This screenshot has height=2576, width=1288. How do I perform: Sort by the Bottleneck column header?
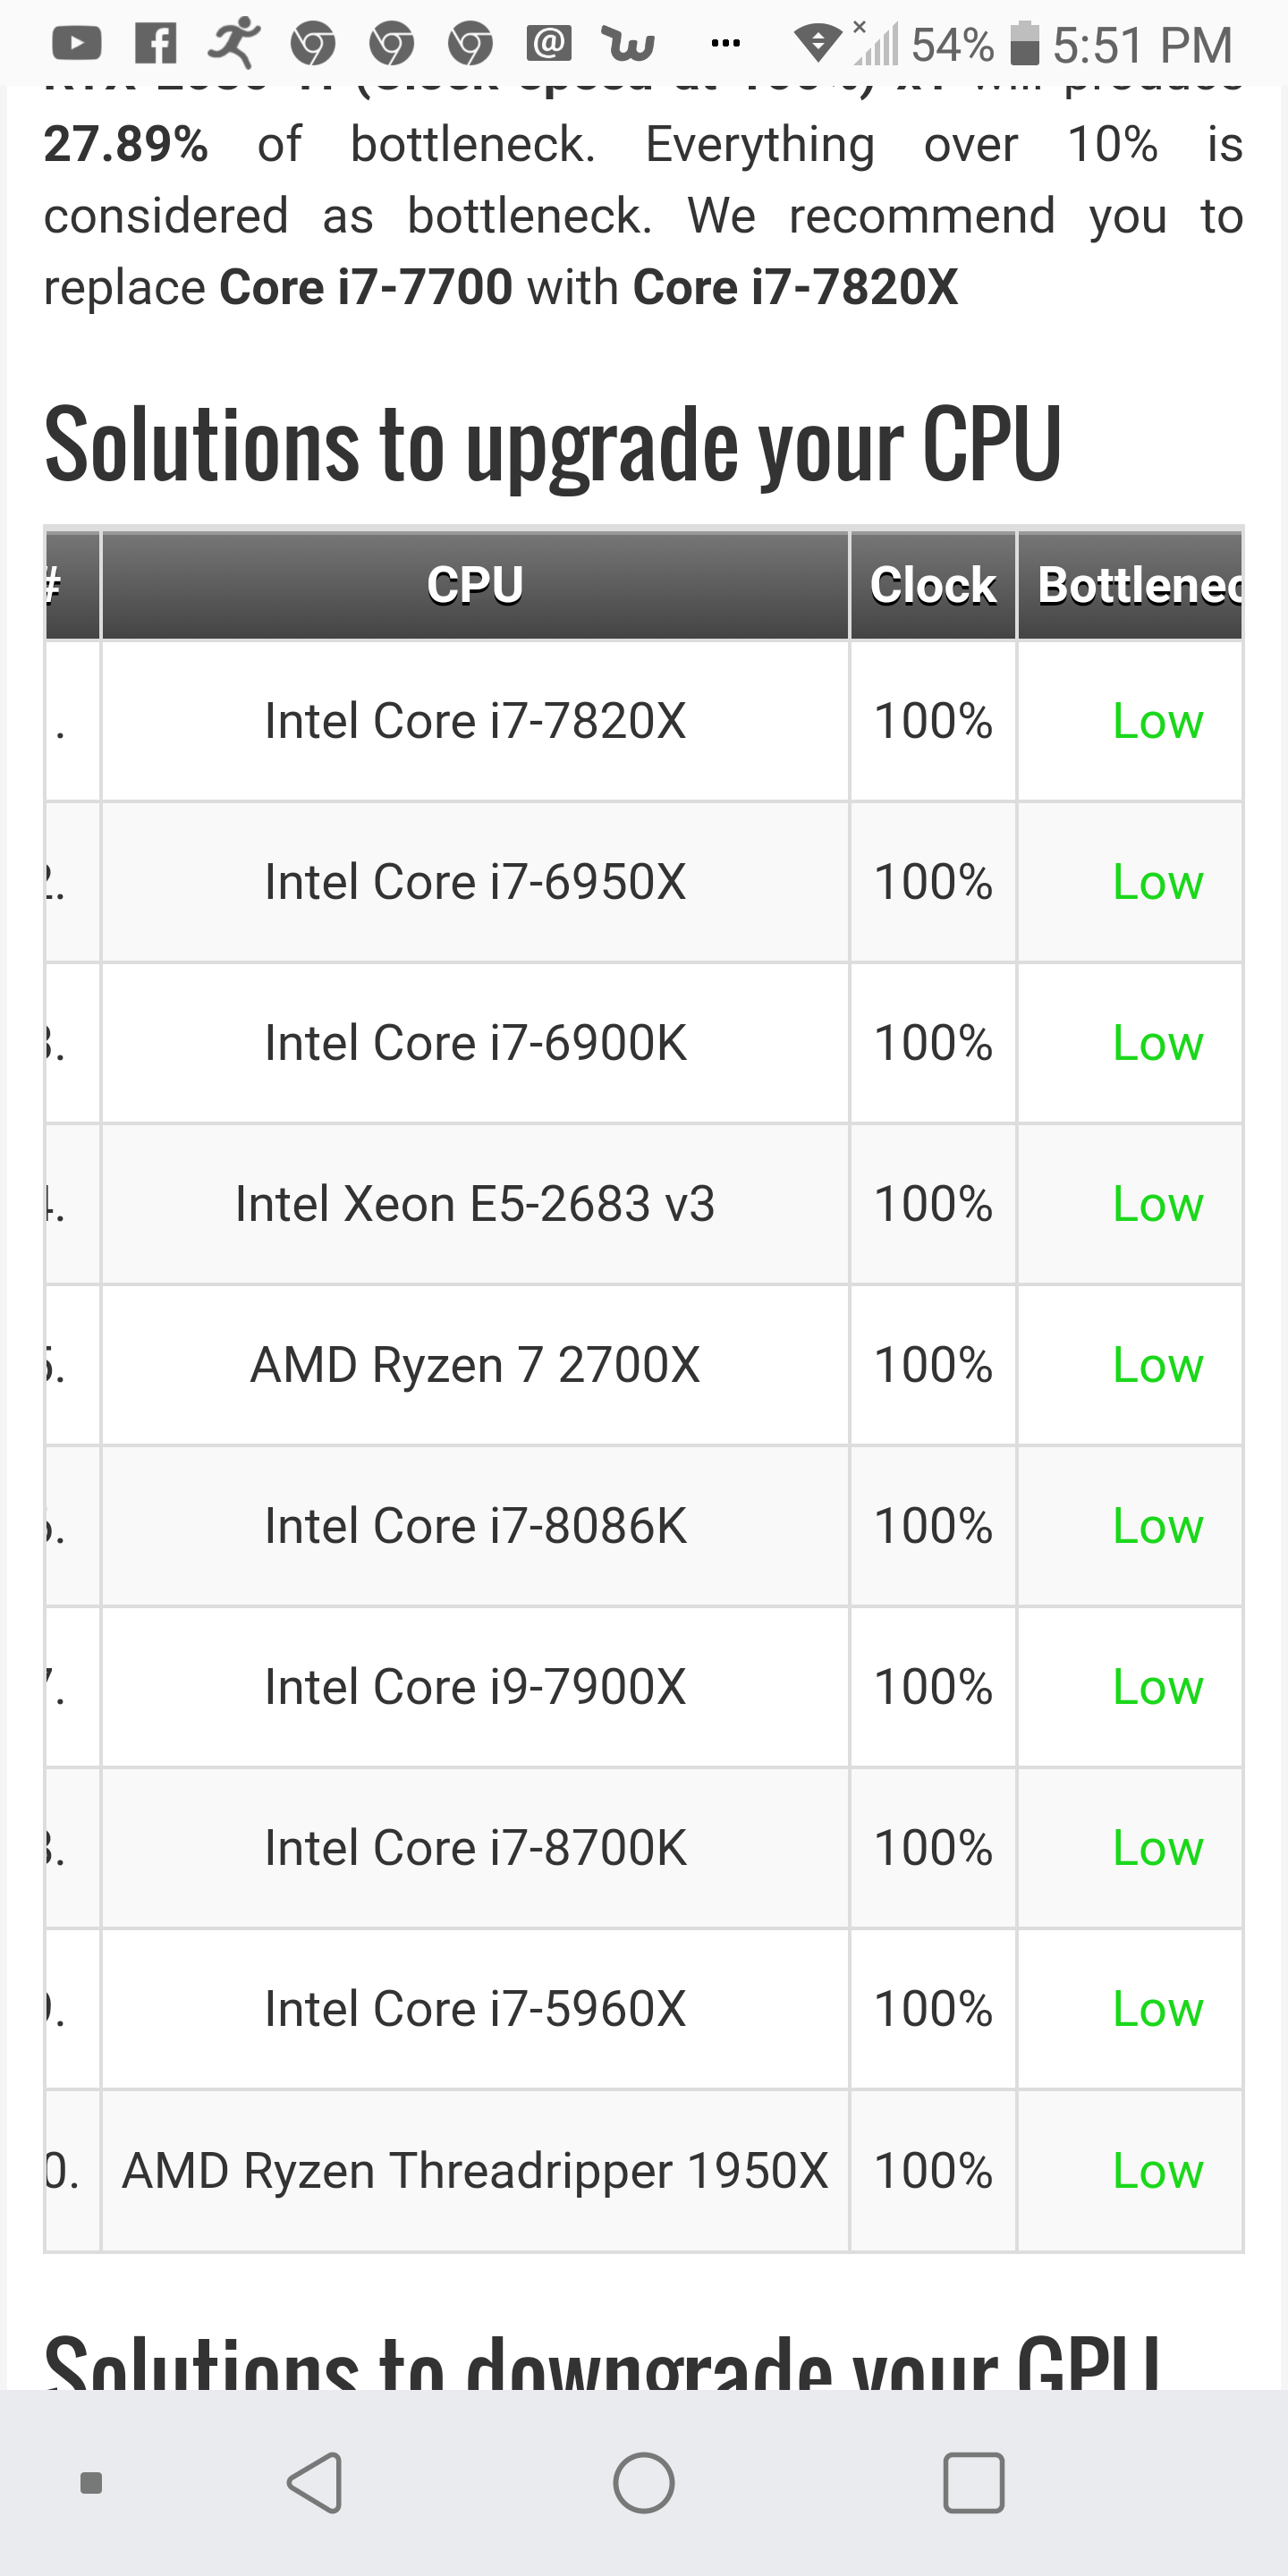1130,585
